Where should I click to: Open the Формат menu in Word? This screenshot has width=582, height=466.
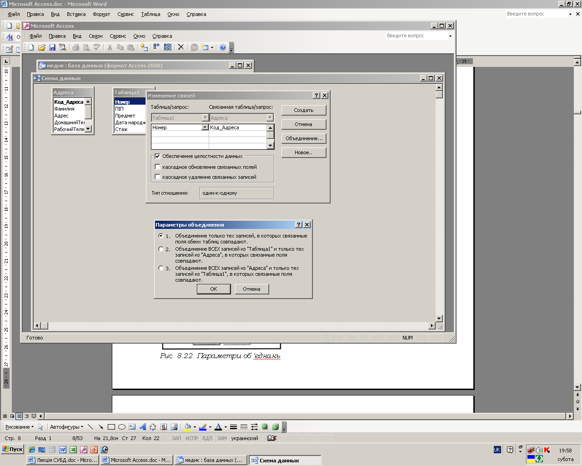coord(101,14)
